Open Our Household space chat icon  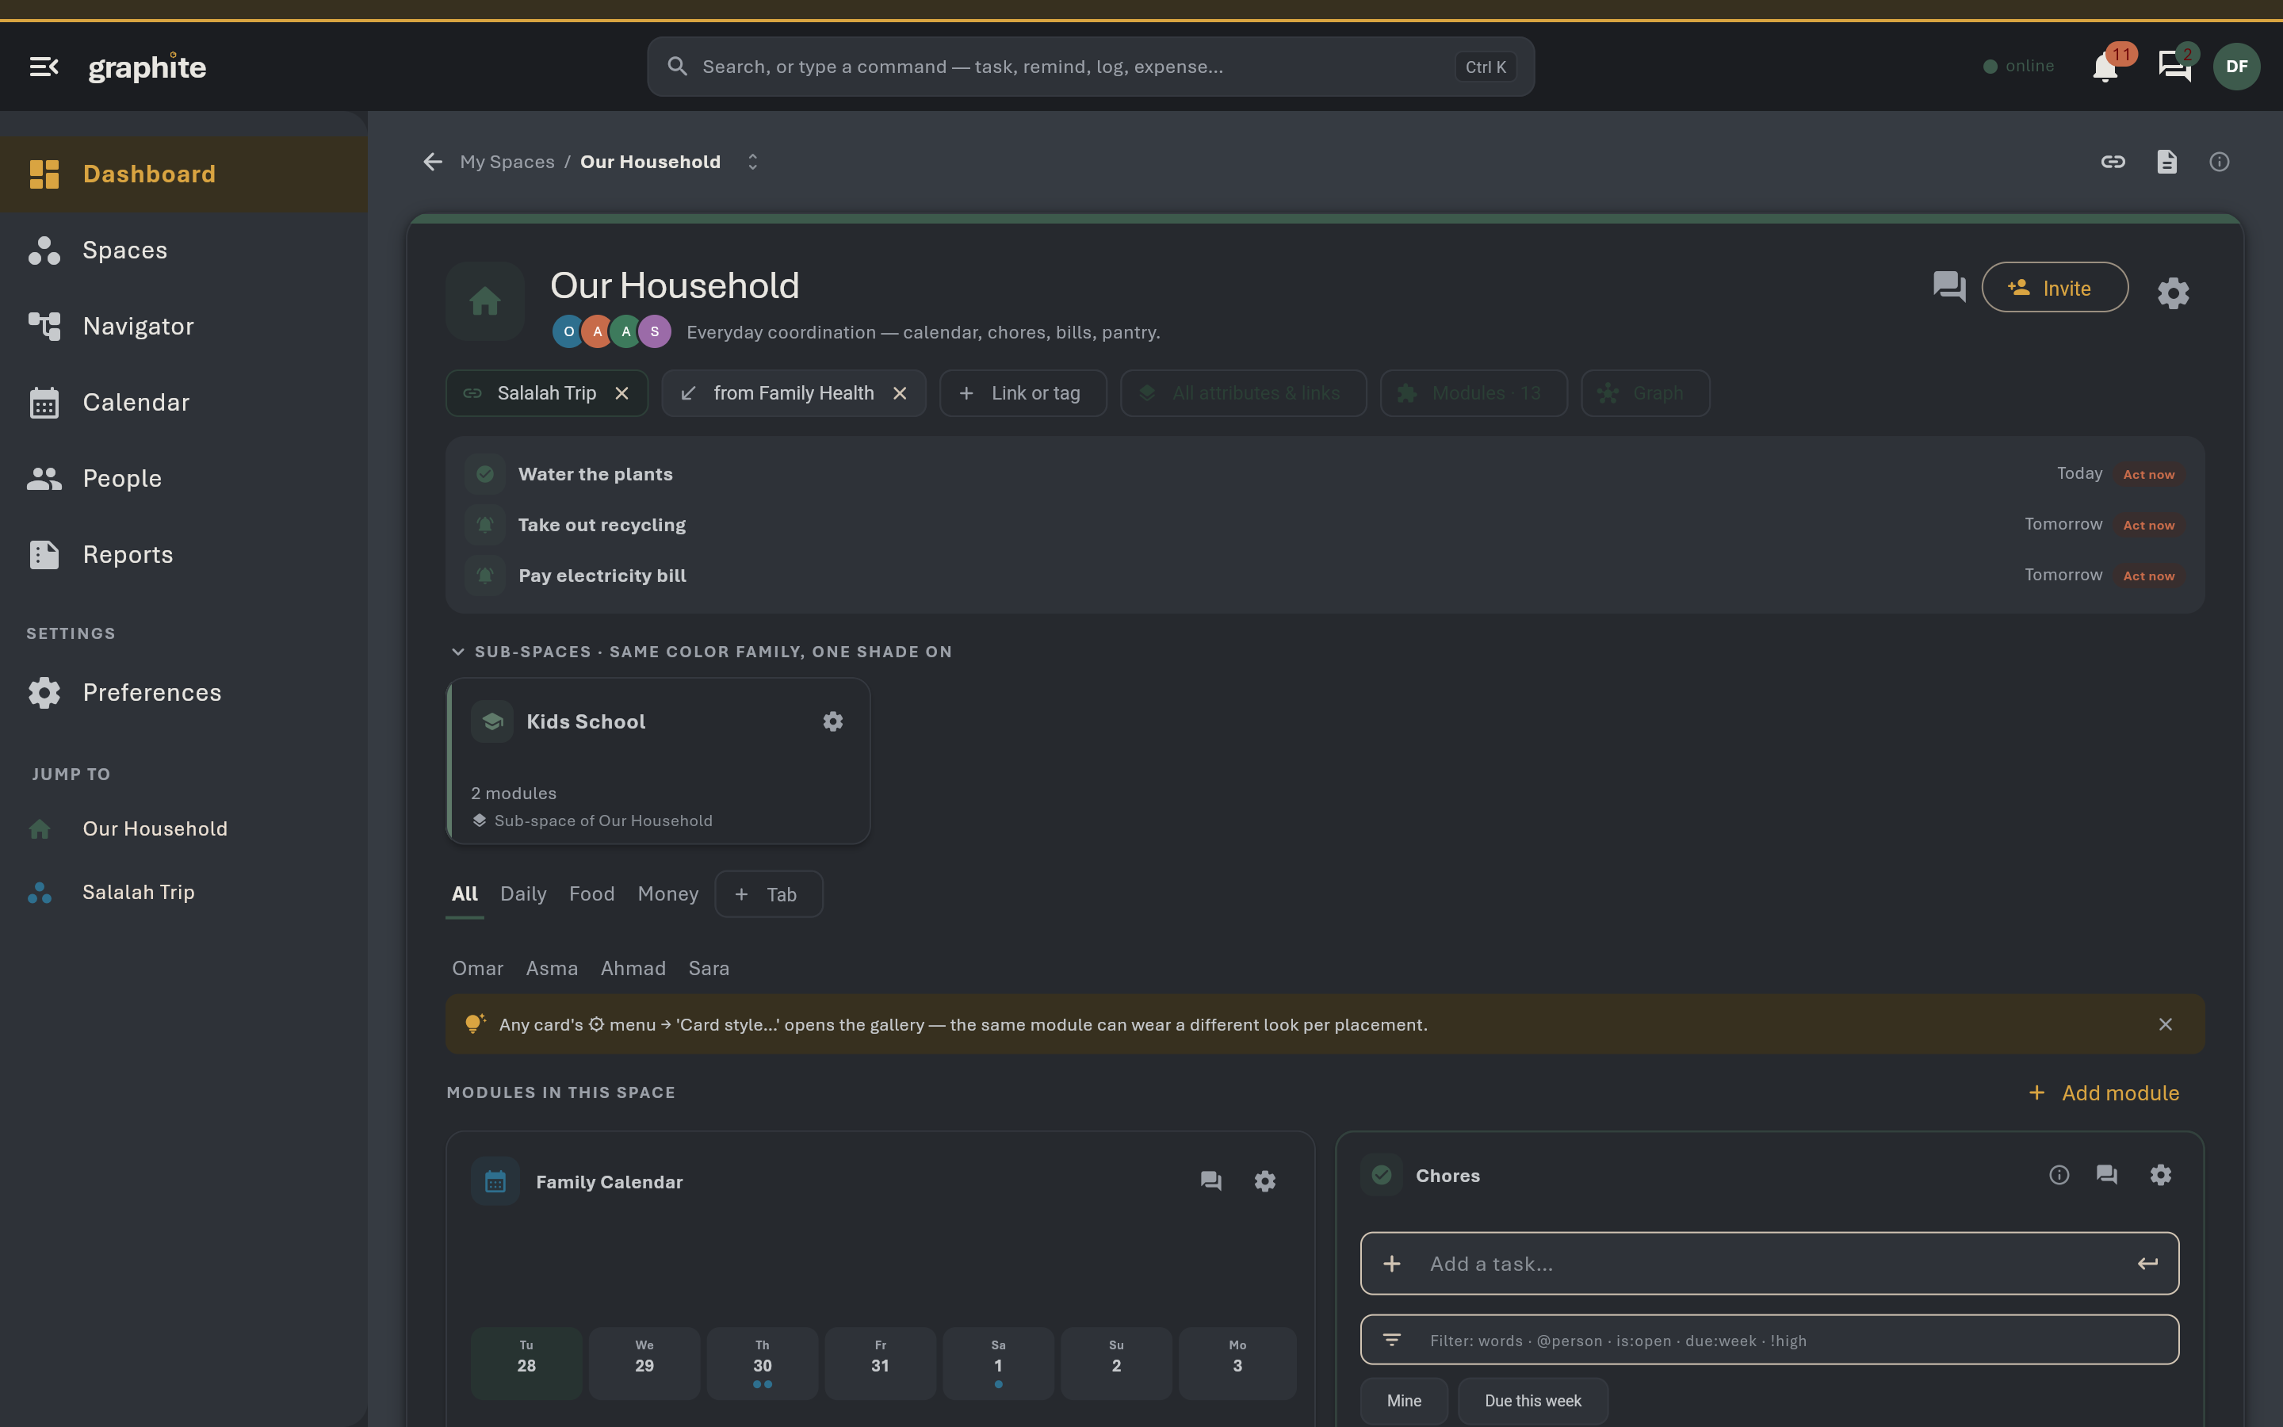tap(1949, 286)
